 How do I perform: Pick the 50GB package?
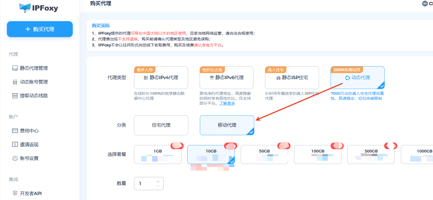click(x=264, y=154)
